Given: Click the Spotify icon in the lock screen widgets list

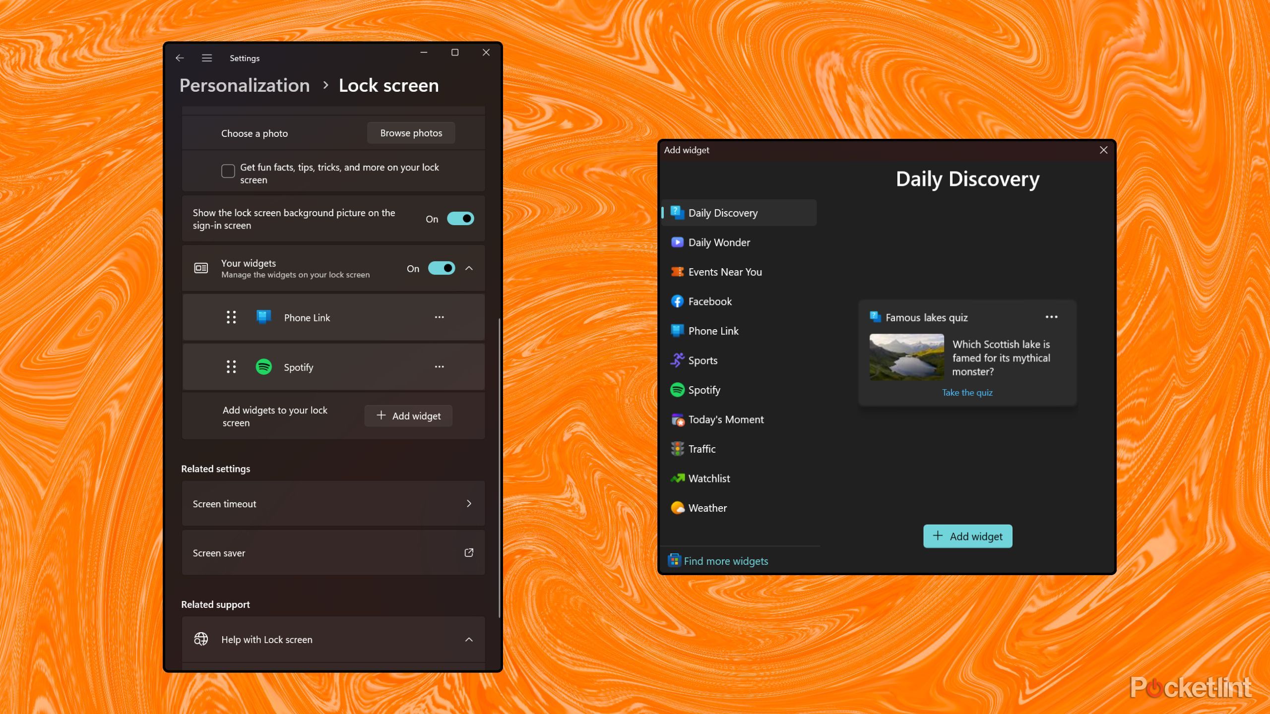Looking at the screenshot, I should tap(263, 367).
